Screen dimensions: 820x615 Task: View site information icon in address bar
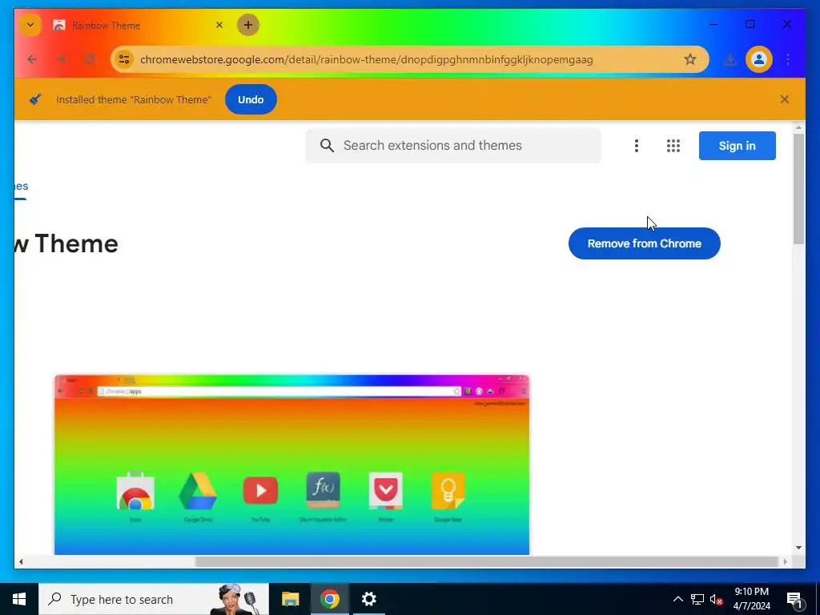pos(124,59)
